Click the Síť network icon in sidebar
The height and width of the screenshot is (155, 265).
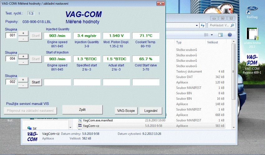point(29,128)
